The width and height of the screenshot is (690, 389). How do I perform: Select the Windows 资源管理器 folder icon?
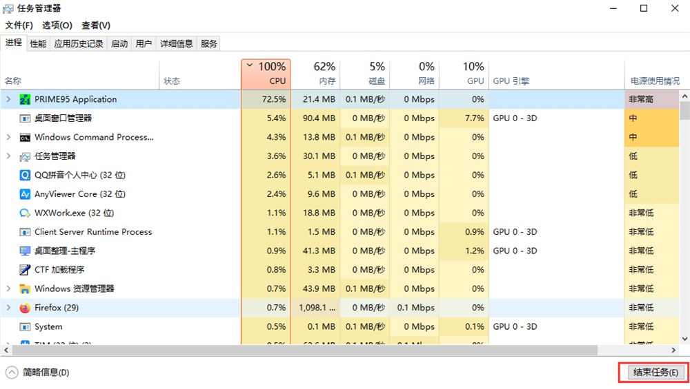[26, 288]
